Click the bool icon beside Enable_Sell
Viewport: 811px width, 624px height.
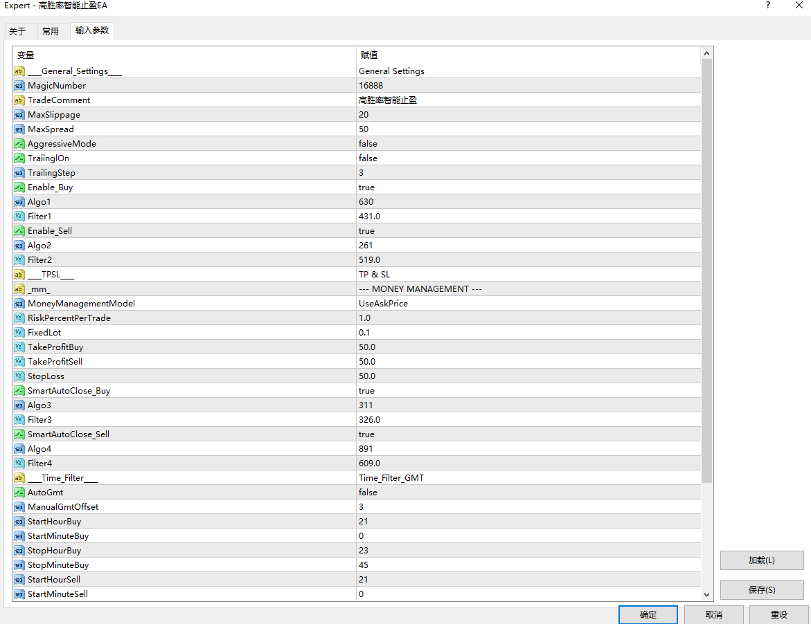pyautogui.click(x=19, y=231)
